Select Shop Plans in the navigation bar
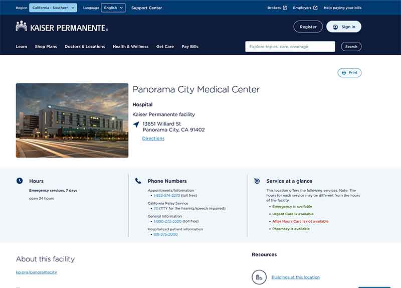401x288 pixels. (46, 47)
